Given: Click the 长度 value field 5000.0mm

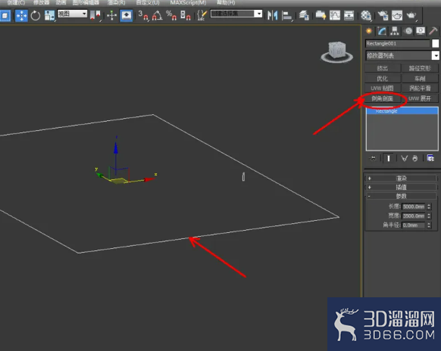Looking at the screenshot, I should [414, 207].
